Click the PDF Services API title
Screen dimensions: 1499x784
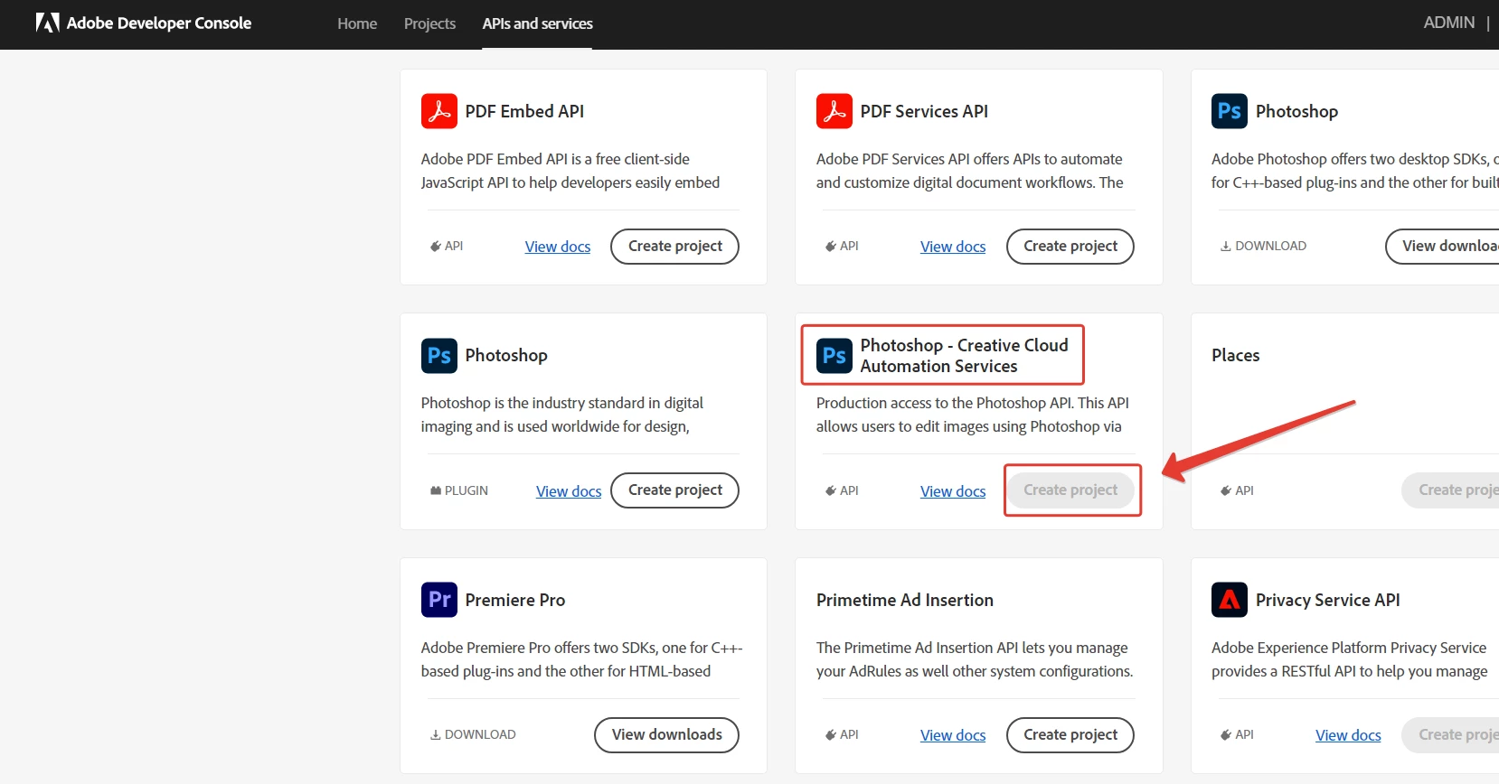tap(924, 111)
